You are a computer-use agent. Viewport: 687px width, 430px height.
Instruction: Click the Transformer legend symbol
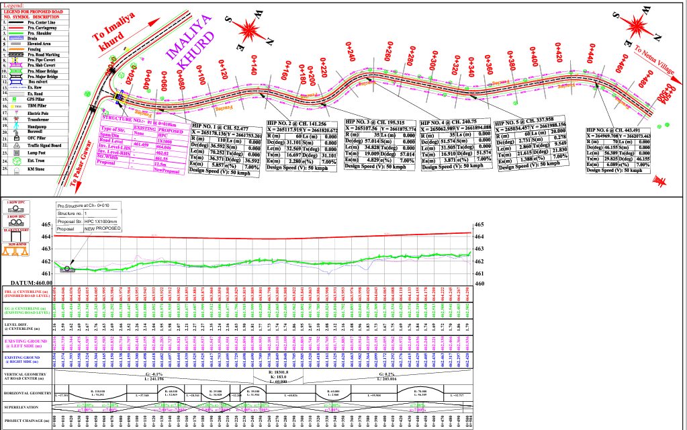pos(17,119)
